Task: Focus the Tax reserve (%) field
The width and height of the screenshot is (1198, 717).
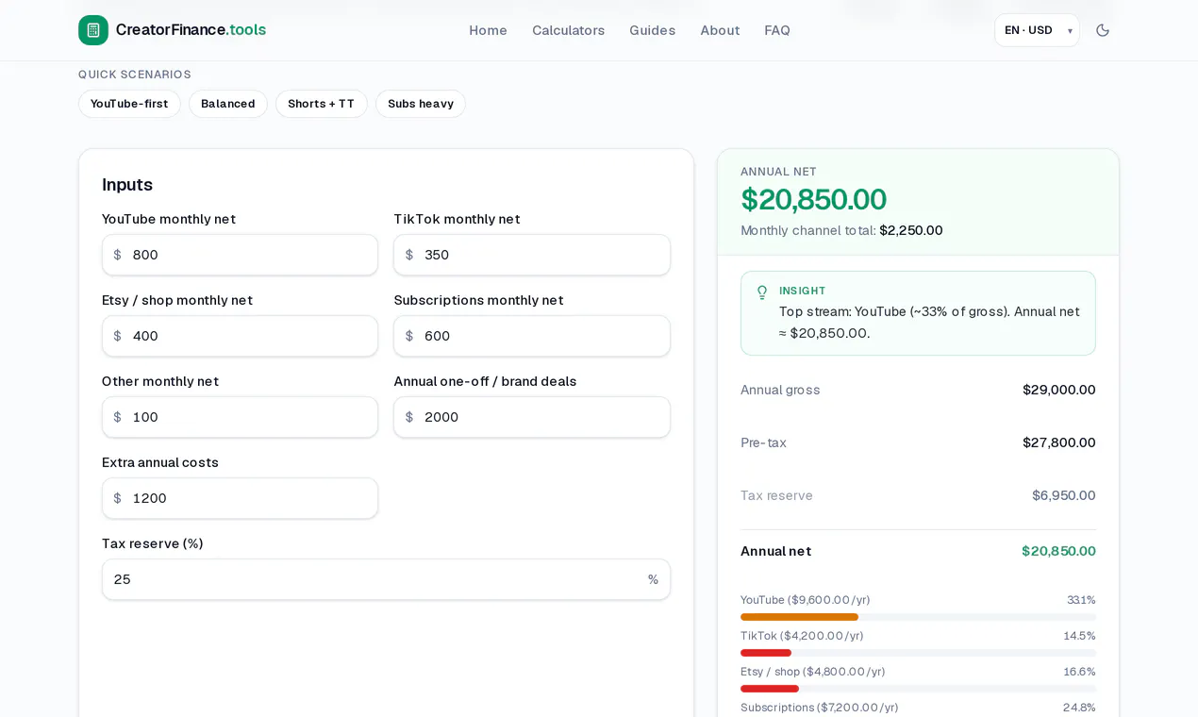Action: [x=386, y=579]
